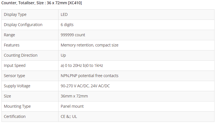Select the Counting Direction label
The image size is (216, 123).
(x=20, y=55)
